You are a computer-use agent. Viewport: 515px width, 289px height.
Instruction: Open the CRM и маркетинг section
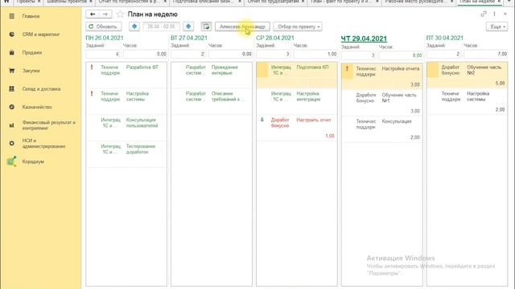(41, 34)
